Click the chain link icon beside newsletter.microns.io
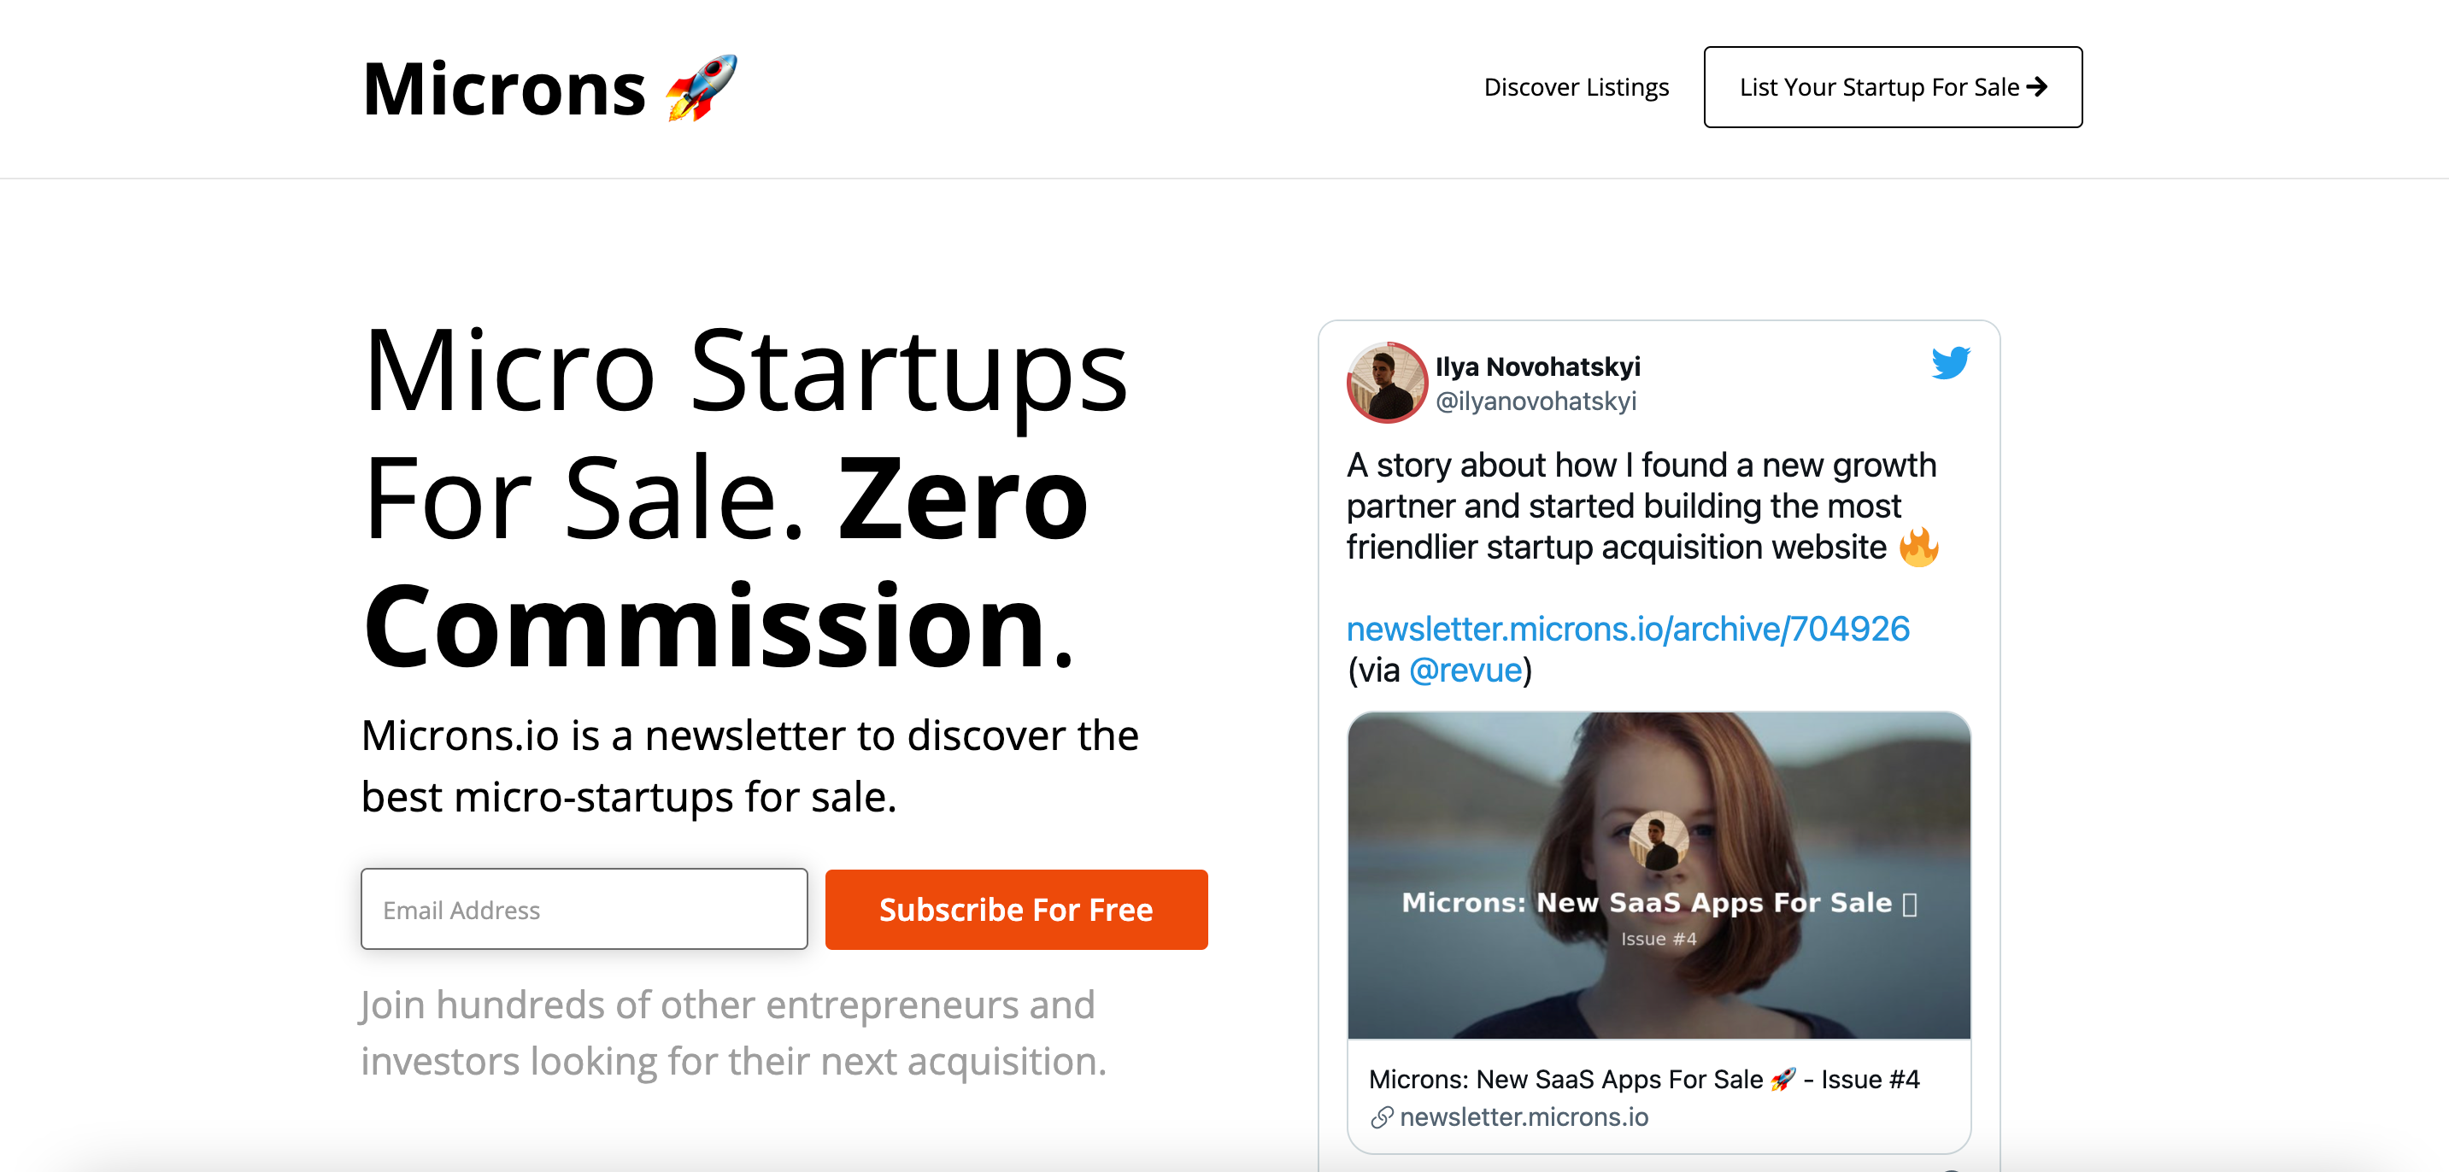2449x1172 pixels. click(x=1382, y=1116)
